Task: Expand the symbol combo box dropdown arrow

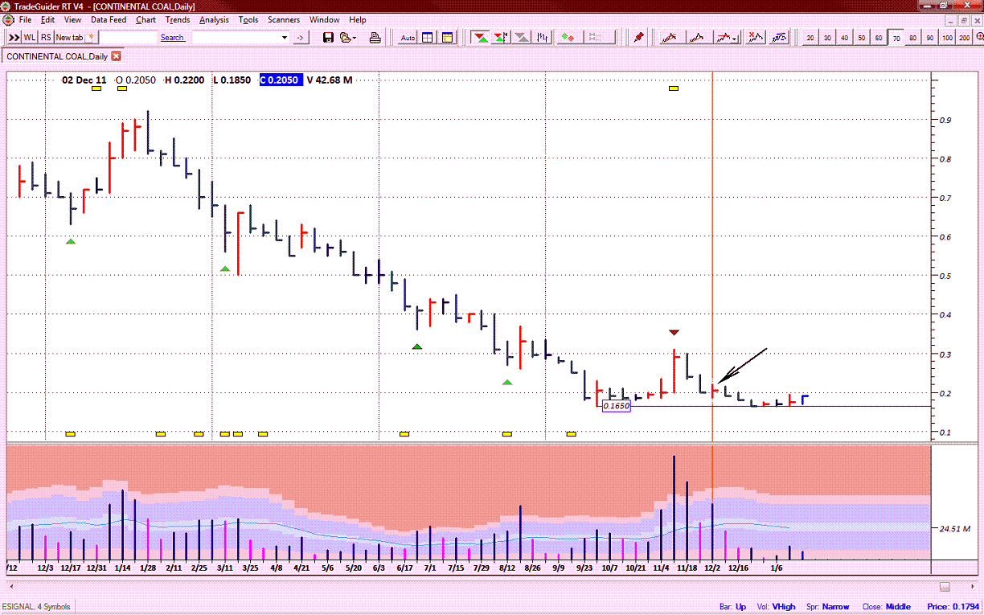Action: coord(285,37)
